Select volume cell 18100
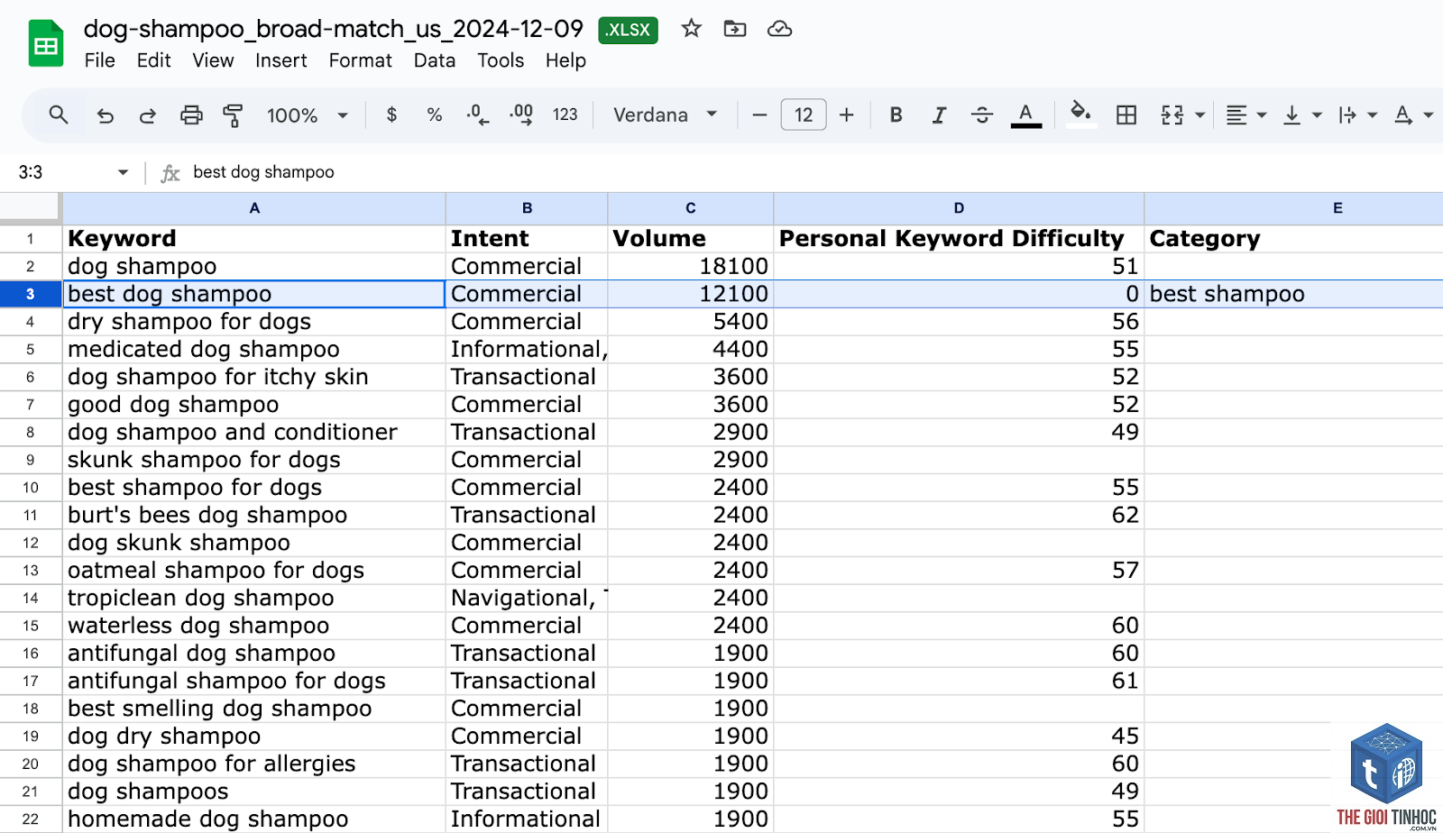 pos(691,267)
